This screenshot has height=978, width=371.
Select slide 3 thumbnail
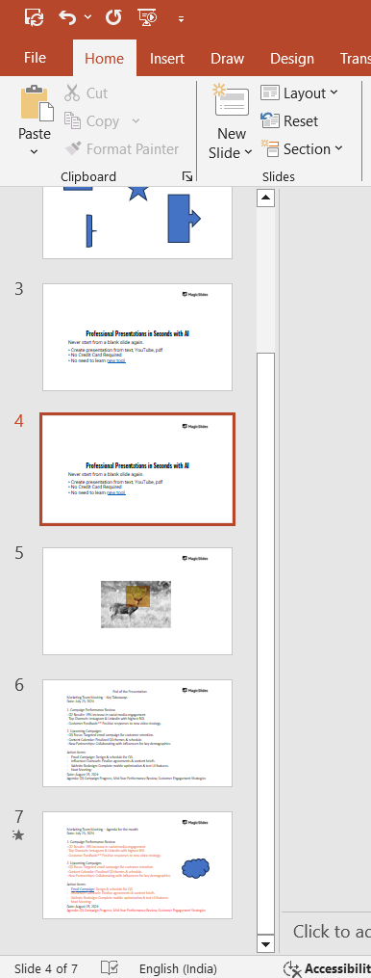click(x=136, y=337)
